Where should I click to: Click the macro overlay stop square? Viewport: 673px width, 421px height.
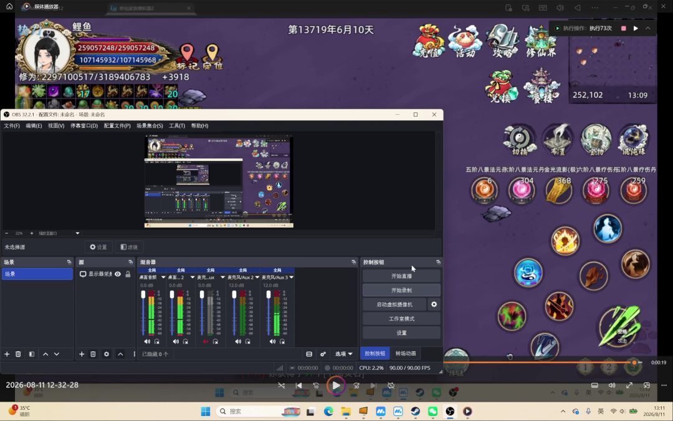(x=624, y=28)
